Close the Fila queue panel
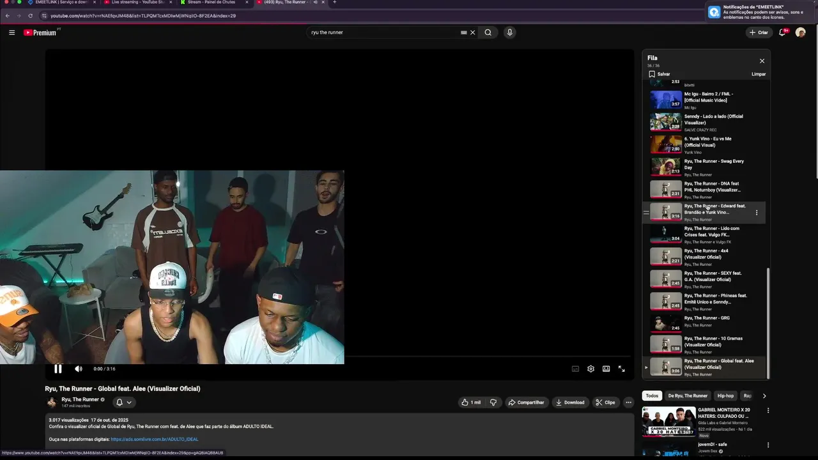 (762, 61)
